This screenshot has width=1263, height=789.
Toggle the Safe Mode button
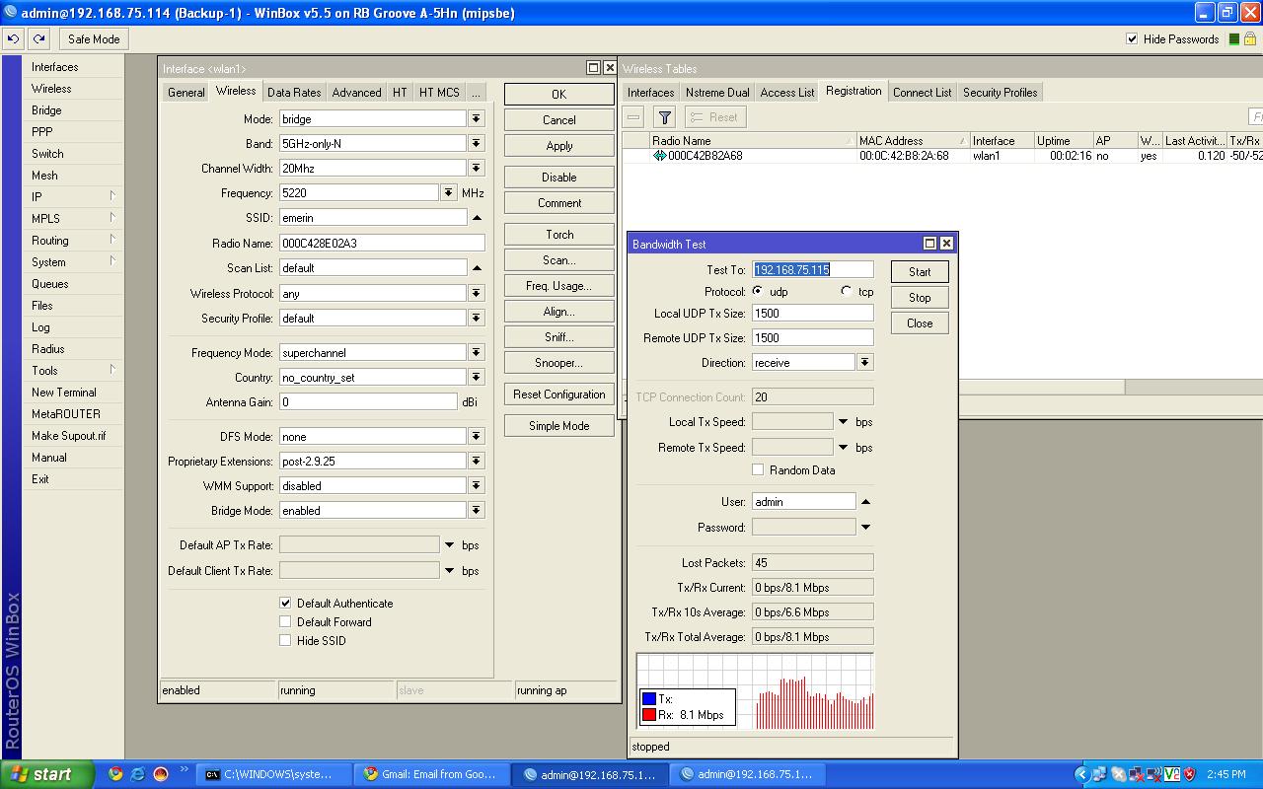click(x=94, y=39)
